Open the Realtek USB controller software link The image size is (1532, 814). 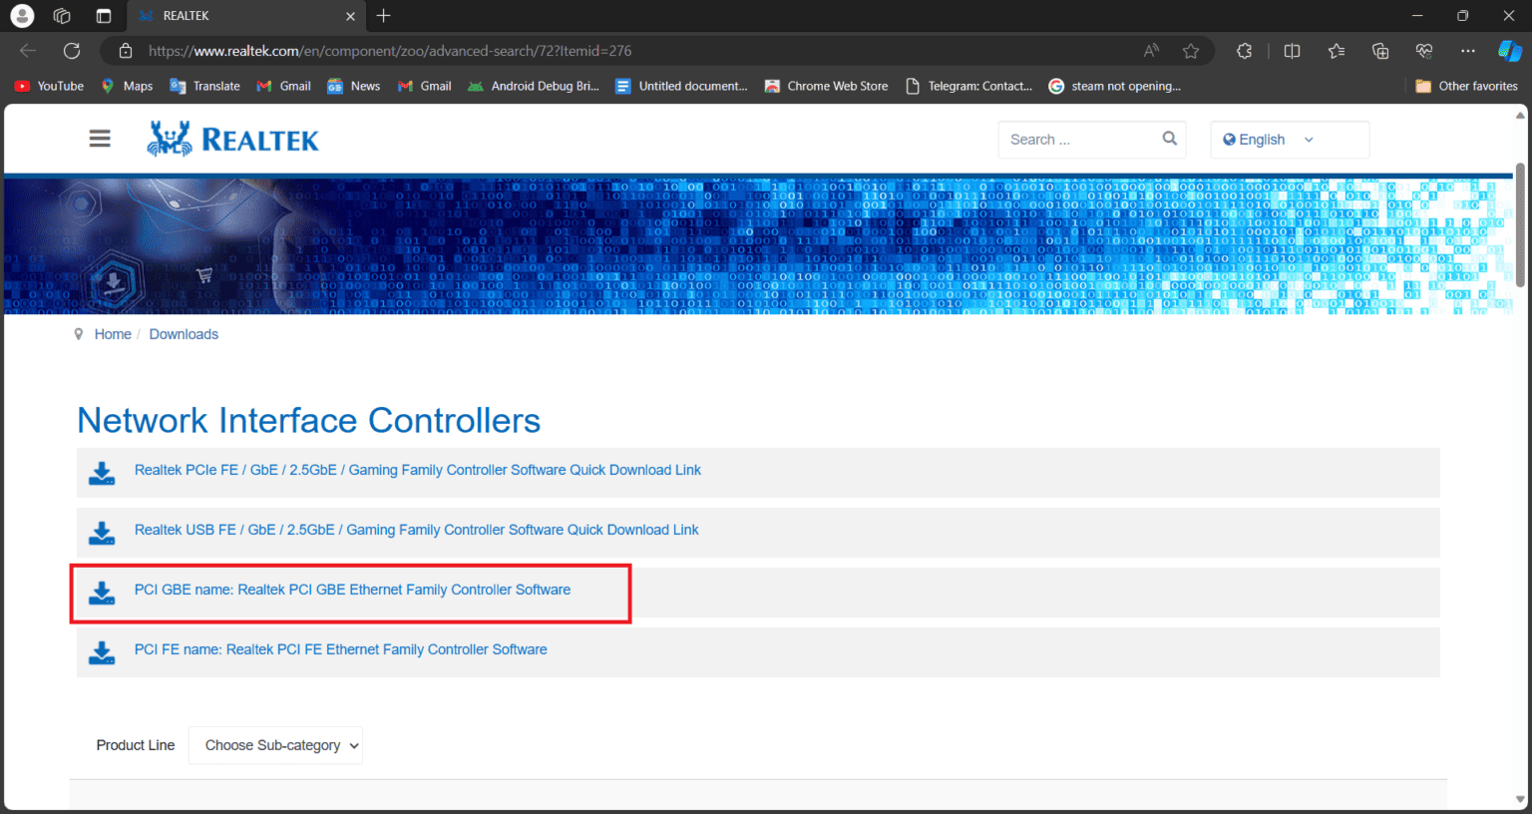pos(416,530)
